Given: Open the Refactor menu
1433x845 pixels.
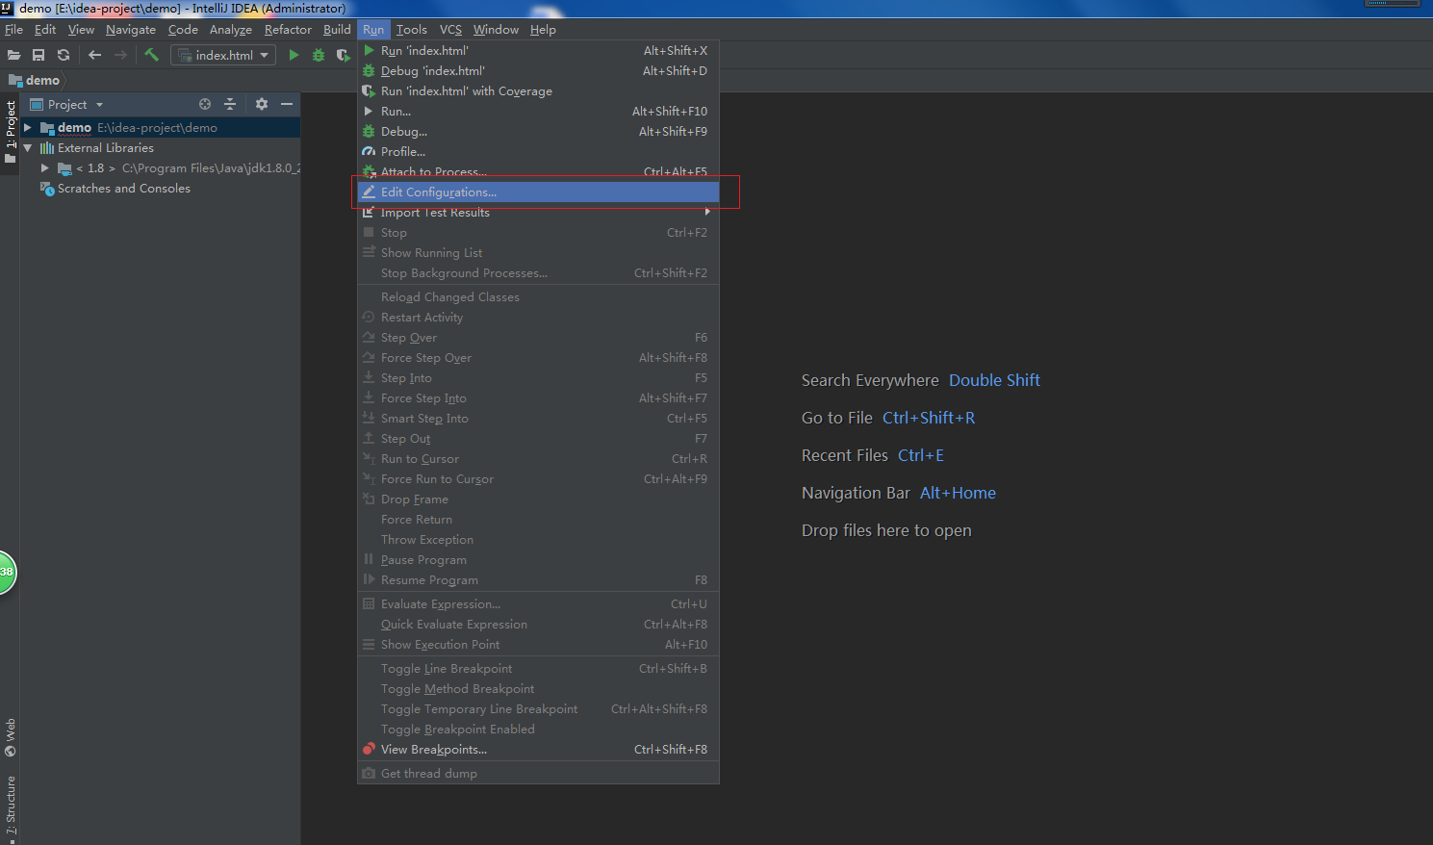Looking at the screenshot, I should click(x=288, y=29).
